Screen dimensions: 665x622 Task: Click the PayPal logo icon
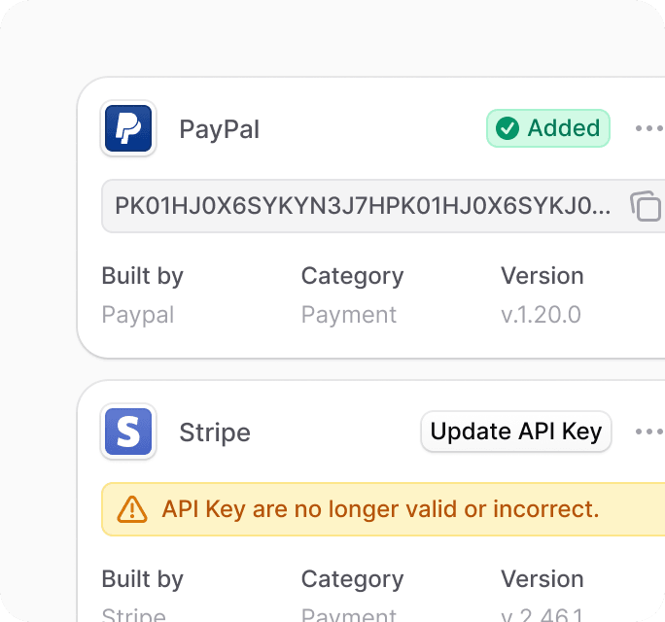(128, 128)
